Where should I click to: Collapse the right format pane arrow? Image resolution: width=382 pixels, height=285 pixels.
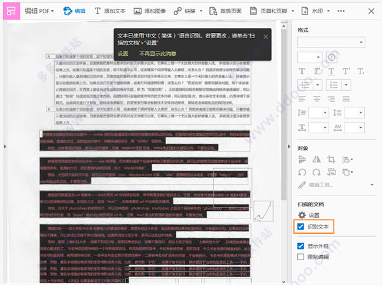(x=289, y=147)
